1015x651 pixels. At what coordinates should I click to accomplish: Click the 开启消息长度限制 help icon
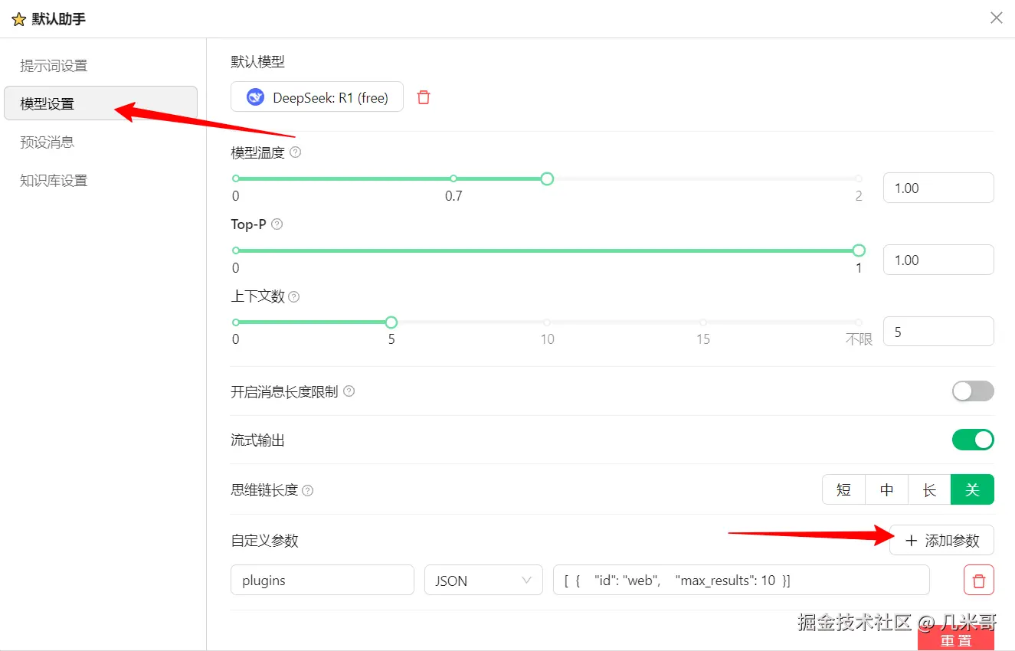(x=349, y=391)
